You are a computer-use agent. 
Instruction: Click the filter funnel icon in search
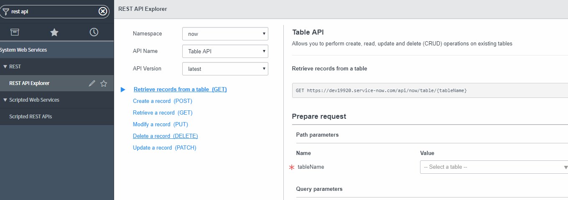(x=6, y=12)
